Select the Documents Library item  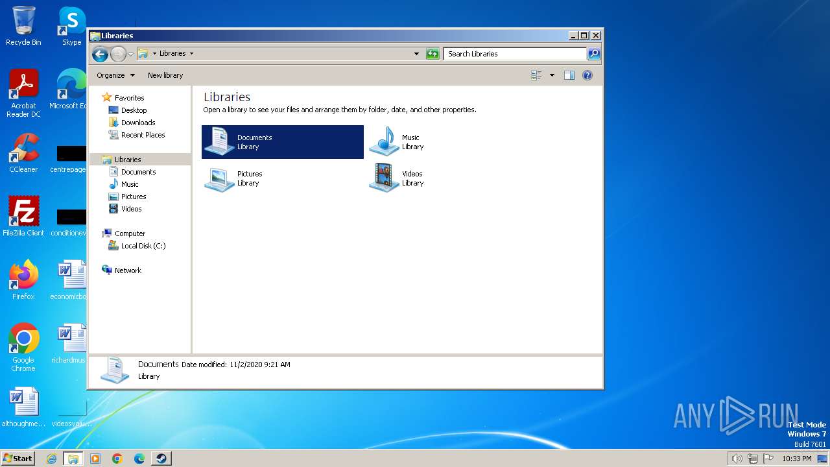tap(283, 142)
